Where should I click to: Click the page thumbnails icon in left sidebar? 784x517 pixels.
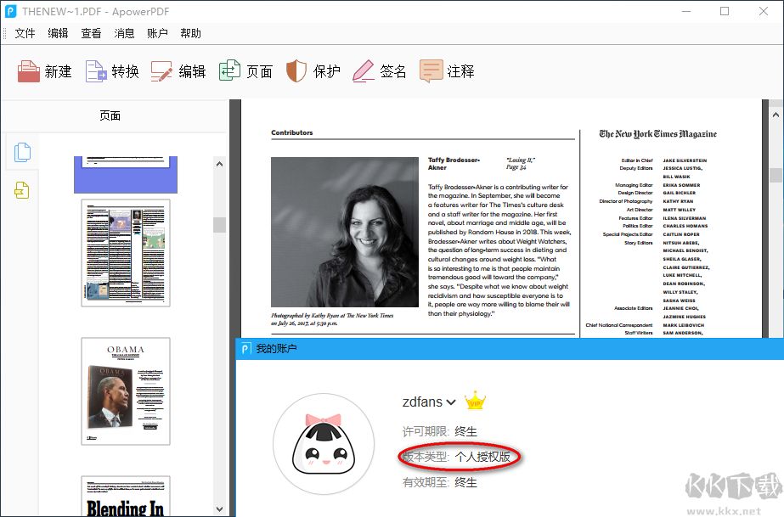pos(21,152)
